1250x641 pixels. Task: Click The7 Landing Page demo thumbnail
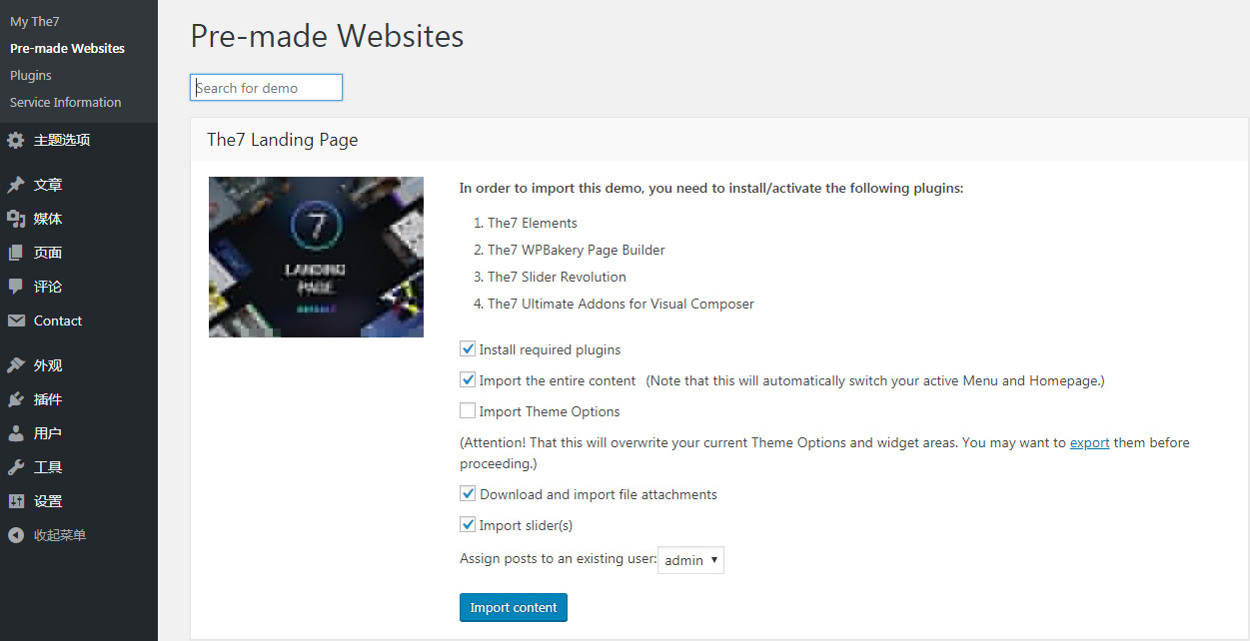coord(316,257)
